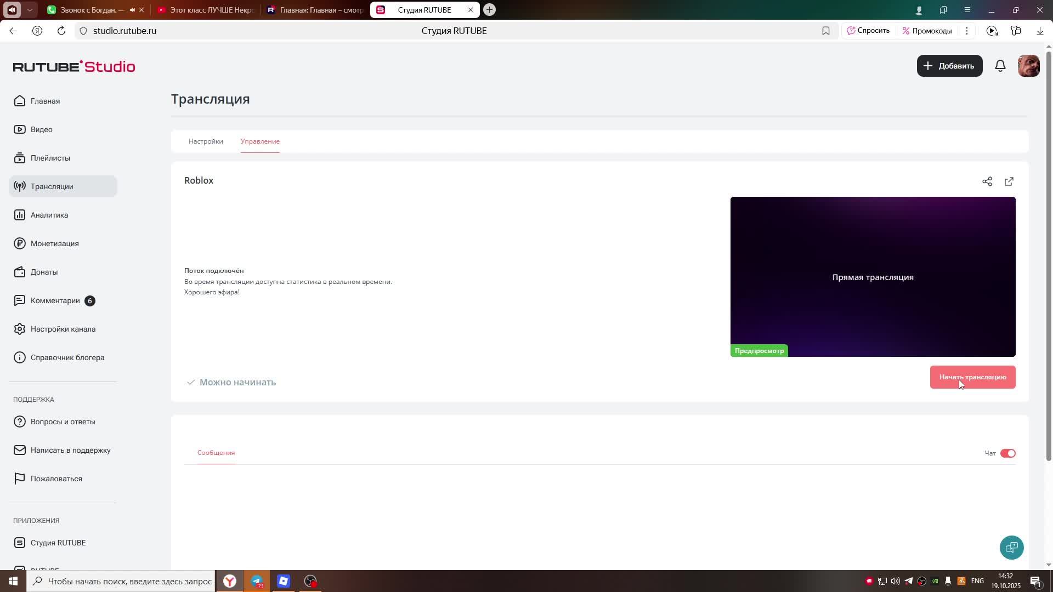Mute the Звонок с Богдан tab audio
Screen dimensions: 1053x592
(x=132, y=10)
